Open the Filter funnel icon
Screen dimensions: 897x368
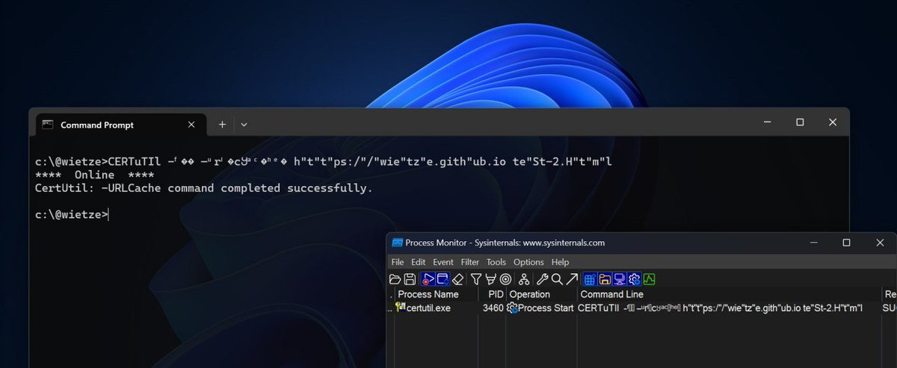pyautogui.click(x=476, y=279)
